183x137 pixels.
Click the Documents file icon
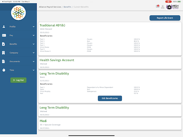pyautogui.click(x=4, y=61)
